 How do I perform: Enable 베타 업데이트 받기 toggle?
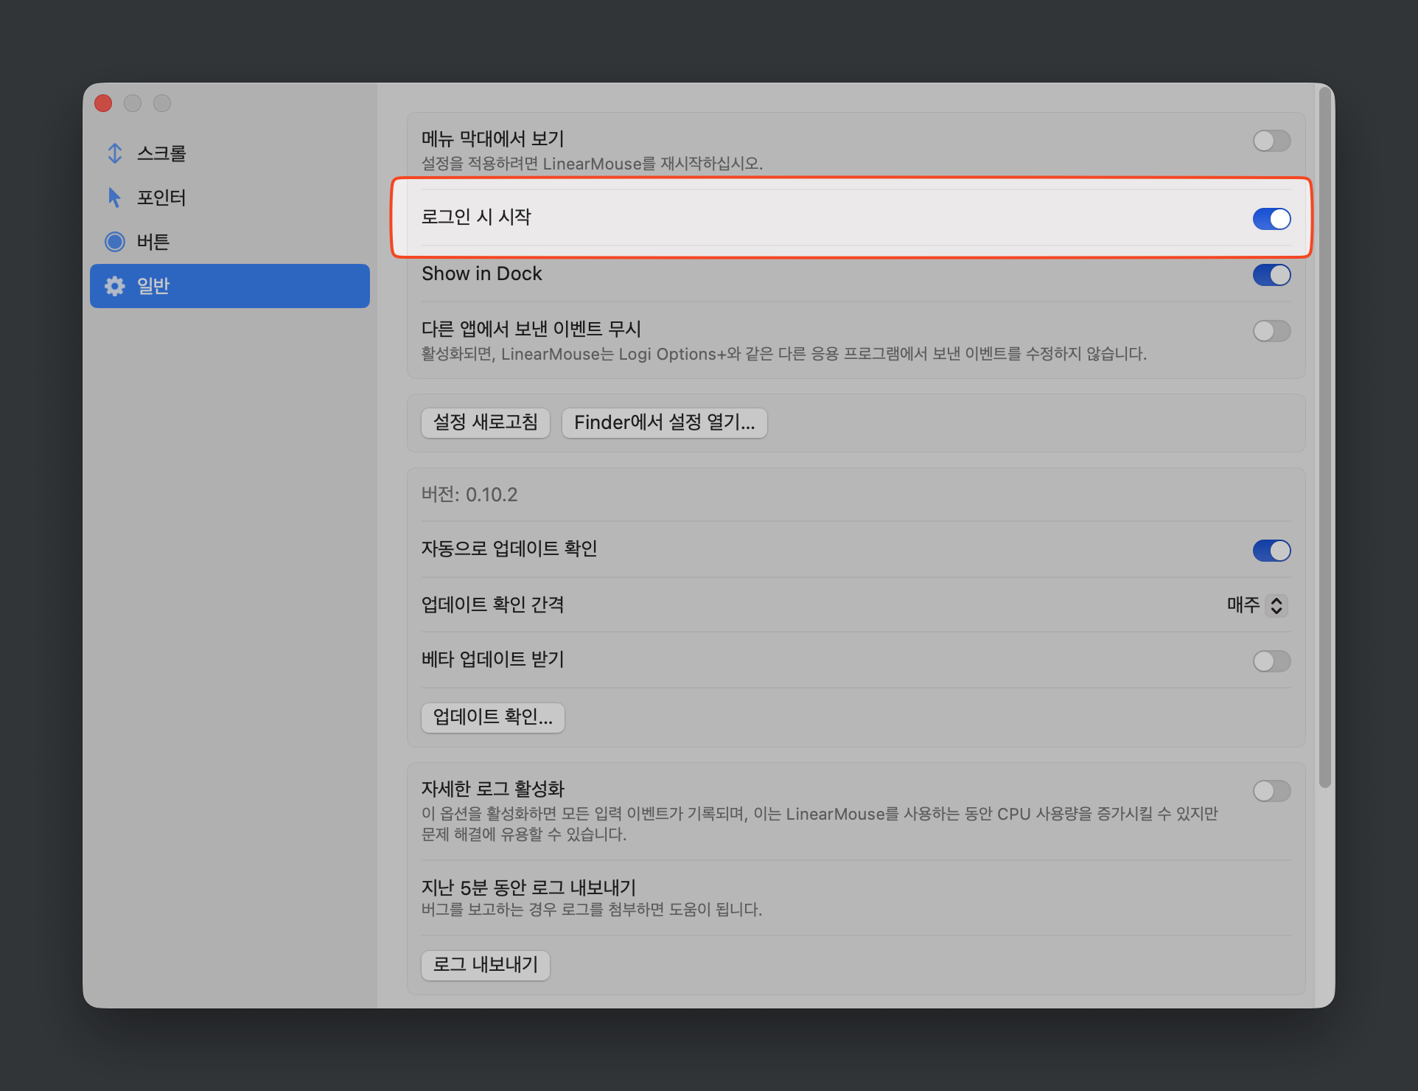coord(1271,661)
